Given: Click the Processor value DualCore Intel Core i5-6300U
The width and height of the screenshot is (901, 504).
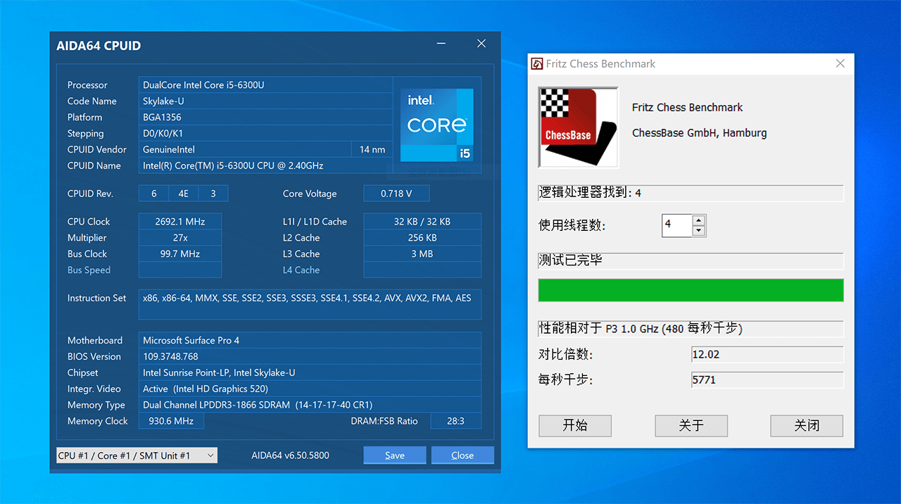Looking at the screenshot, I should [x=265, y=84].
